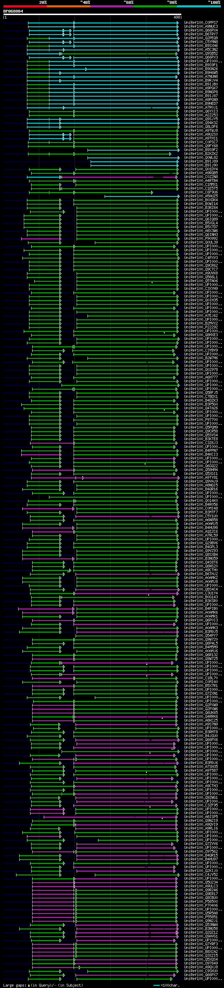Open hit UniRef100_P22292
The height and width of the screenshot is (988, 224).
(201, 327)
